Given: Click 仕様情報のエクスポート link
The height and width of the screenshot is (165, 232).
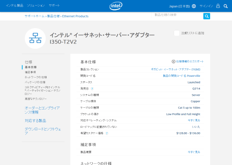Looking at the screenshot, I should [190, 61].
